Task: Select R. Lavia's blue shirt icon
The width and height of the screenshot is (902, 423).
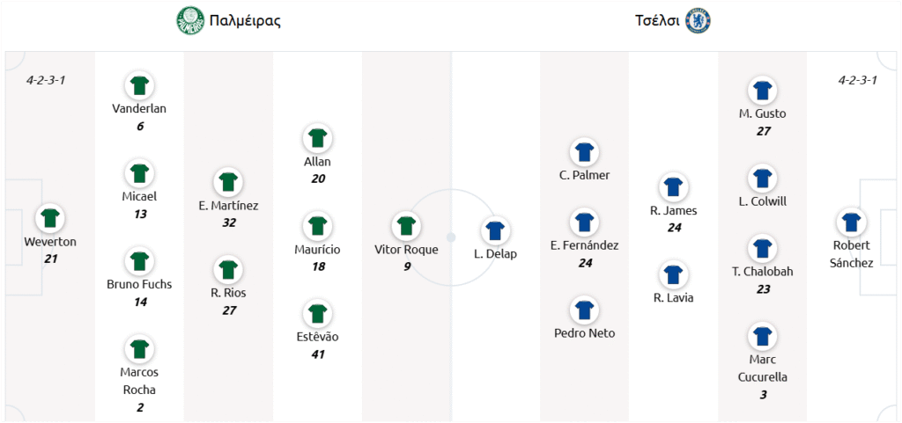Action: click(x=673, y=275)
